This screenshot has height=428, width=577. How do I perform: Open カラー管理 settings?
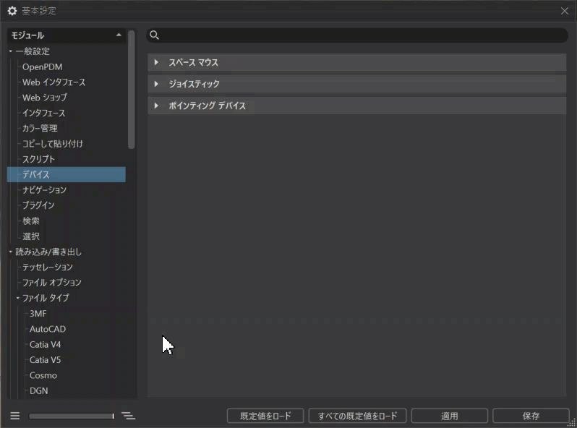pyautogui.click(x=40, y=129)
